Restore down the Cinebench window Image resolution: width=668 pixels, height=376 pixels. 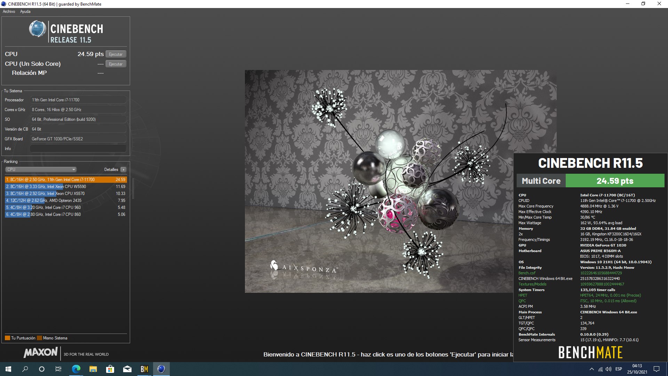[x=643, y=4]
